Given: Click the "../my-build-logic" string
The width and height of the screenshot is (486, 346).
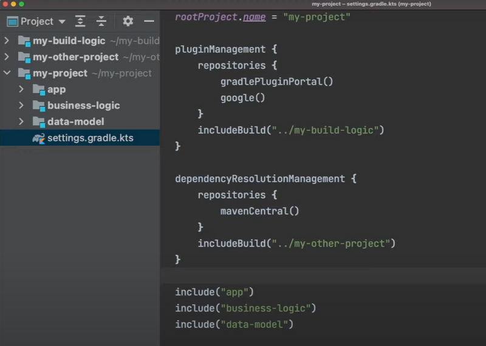Looking at the screenshot, I should [325, 130].
